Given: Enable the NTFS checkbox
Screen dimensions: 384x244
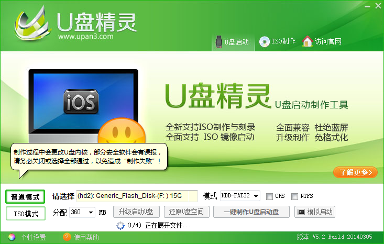Looking at the screenshot, I should tap(294, 196).
